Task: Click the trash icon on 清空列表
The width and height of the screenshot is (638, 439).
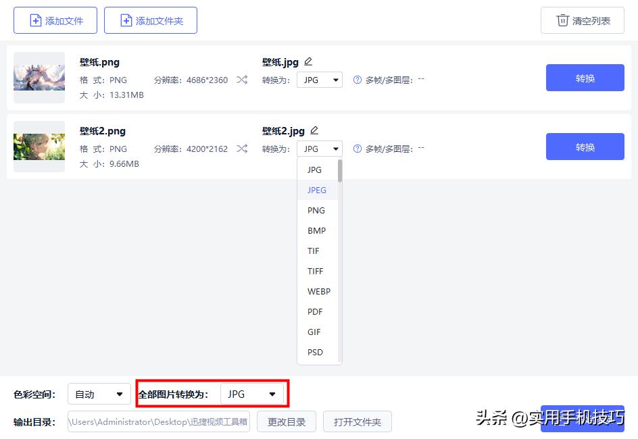Action: tap(563, 20)
